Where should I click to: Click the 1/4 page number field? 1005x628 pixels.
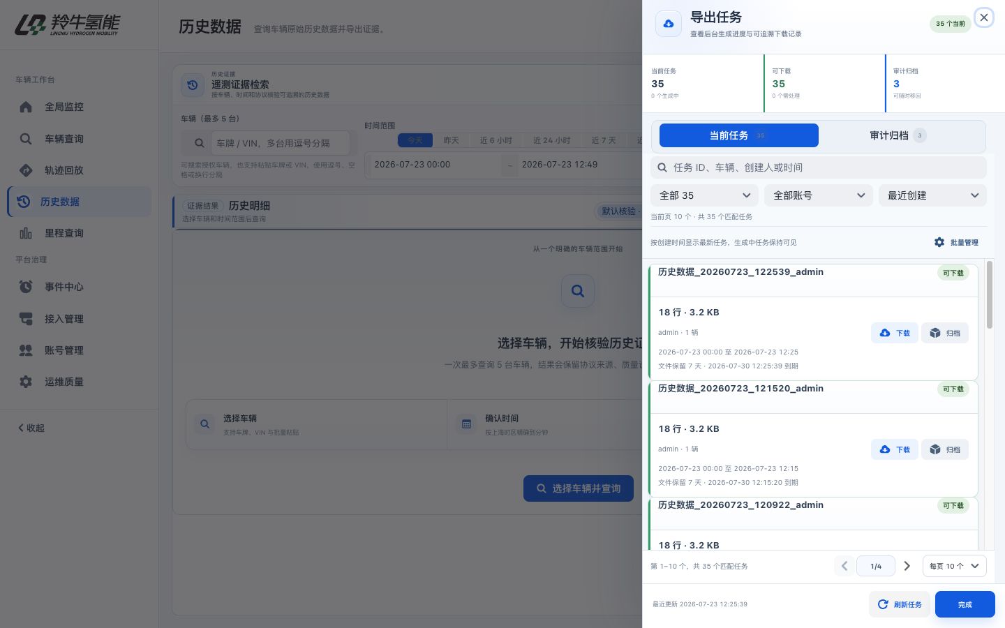point(876,566)
